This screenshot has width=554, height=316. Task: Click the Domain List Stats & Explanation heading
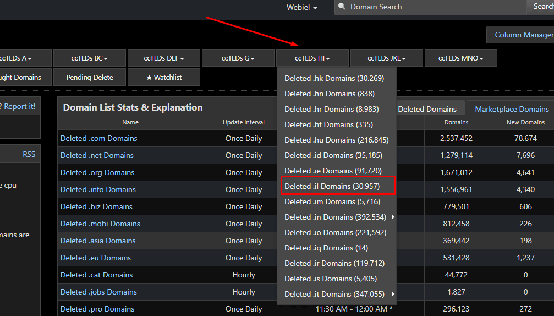point(133,107)
